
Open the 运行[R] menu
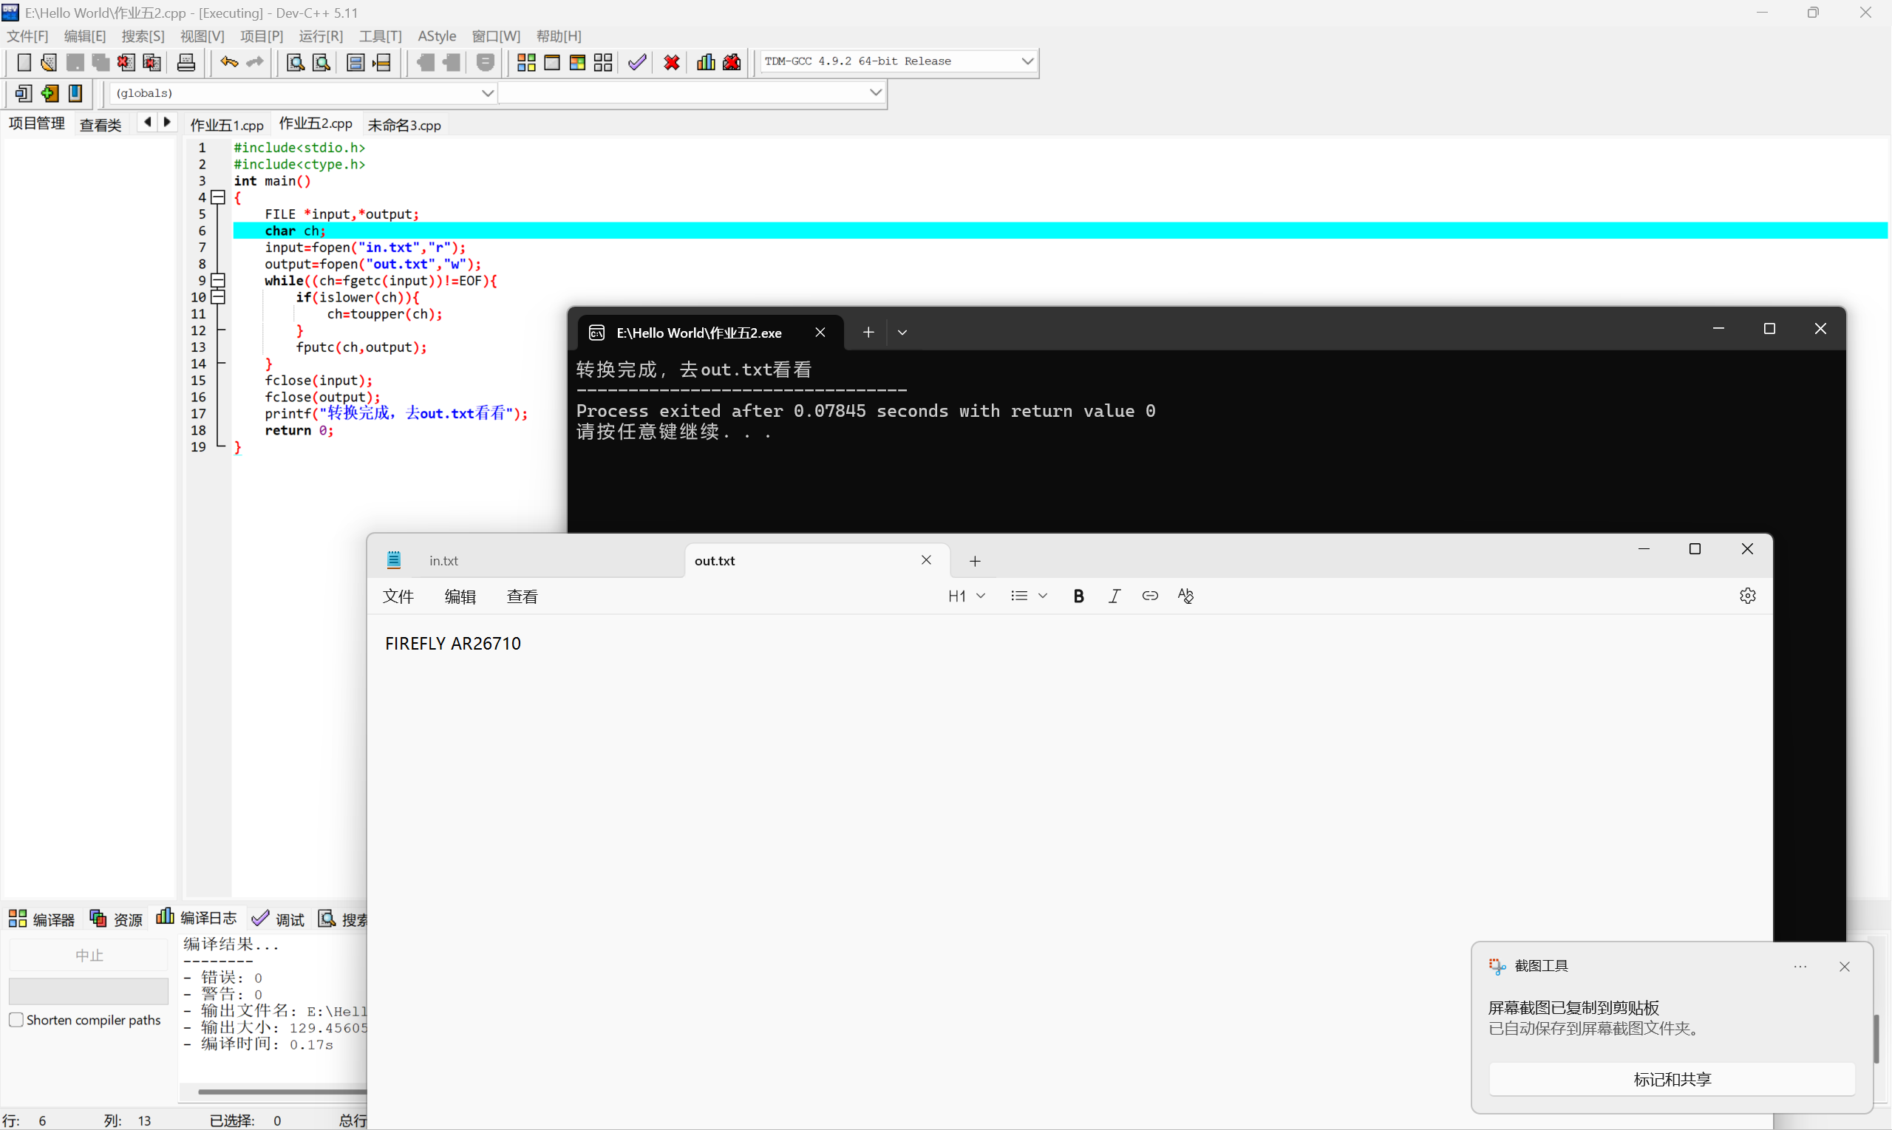(321, 35)
